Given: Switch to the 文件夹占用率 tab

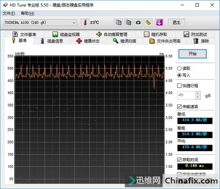Looking at the screenshot, I should [165, 41].
